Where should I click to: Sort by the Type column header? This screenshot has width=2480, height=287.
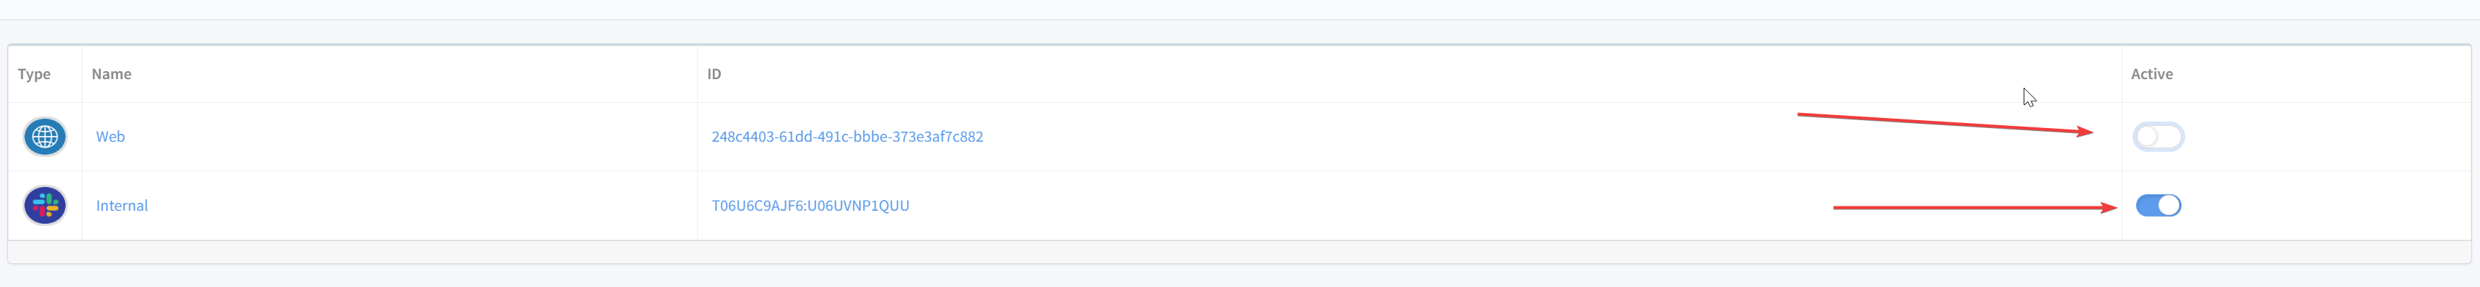[34, 74]
